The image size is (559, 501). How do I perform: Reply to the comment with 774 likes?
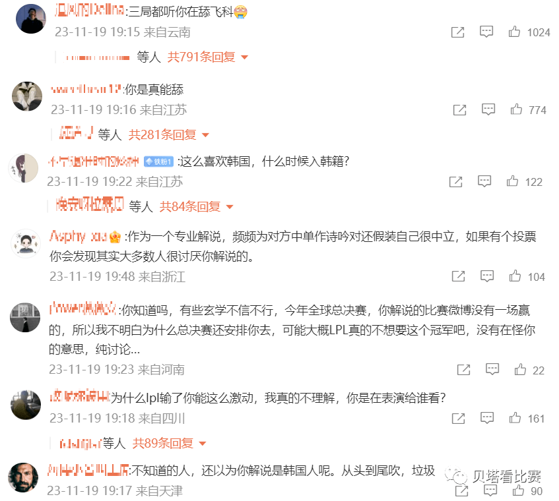488,109
